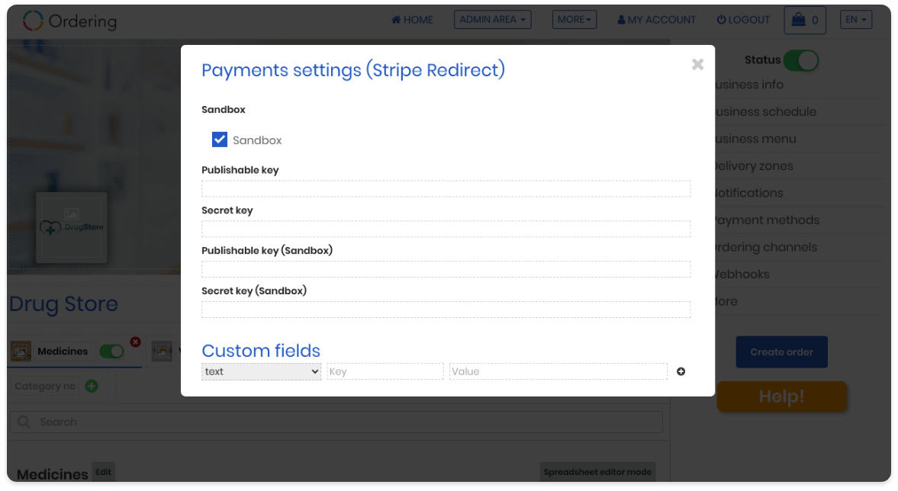Focus the Publishable key (Sandbox) field

click(446, 269)
